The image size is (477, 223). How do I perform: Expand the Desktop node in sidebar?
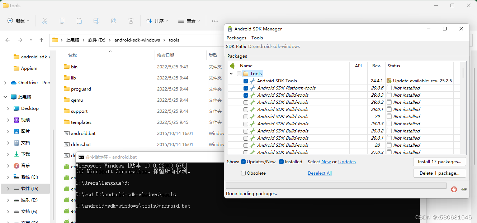8,108
